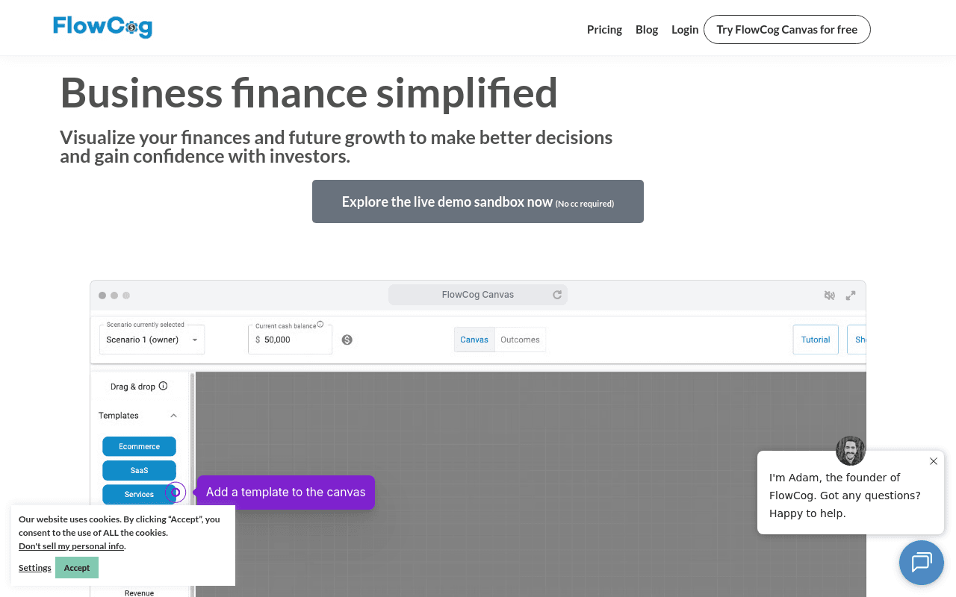
Task: Open the Pricing page
Action: [604, 30]
